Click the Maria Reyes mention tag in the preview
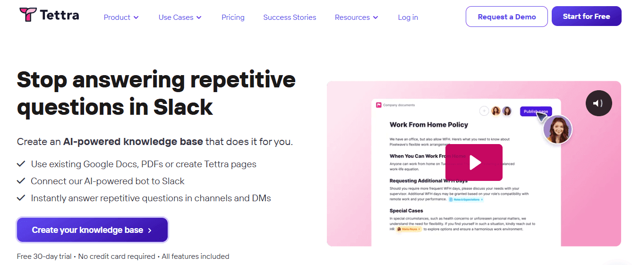632x265 pixels. 409,229
